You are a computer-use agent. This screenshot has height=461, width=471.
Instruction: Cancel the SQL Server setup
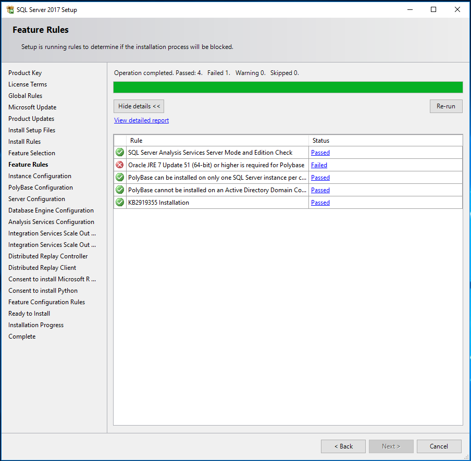pyautogui.click(x=439, y=446)
